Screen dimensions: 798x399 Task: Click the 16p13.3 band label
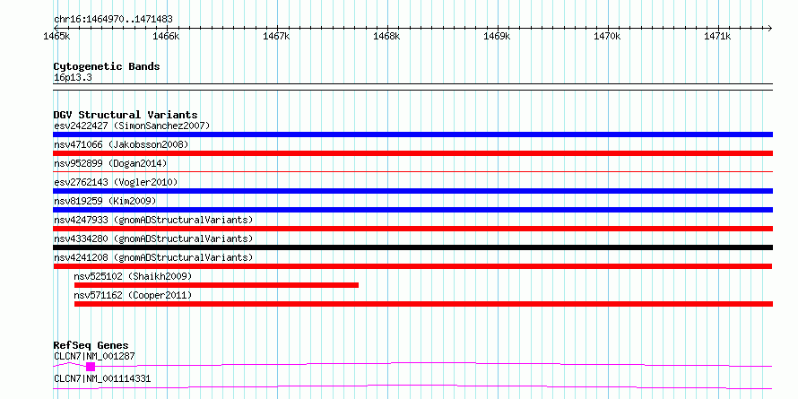coord(73,78)
